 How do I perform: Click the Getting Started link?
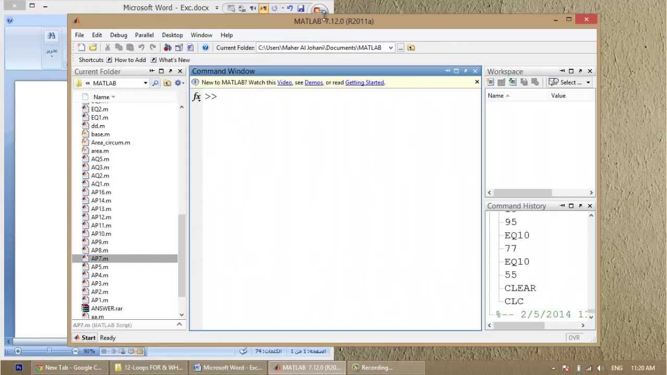coord(364,82)
